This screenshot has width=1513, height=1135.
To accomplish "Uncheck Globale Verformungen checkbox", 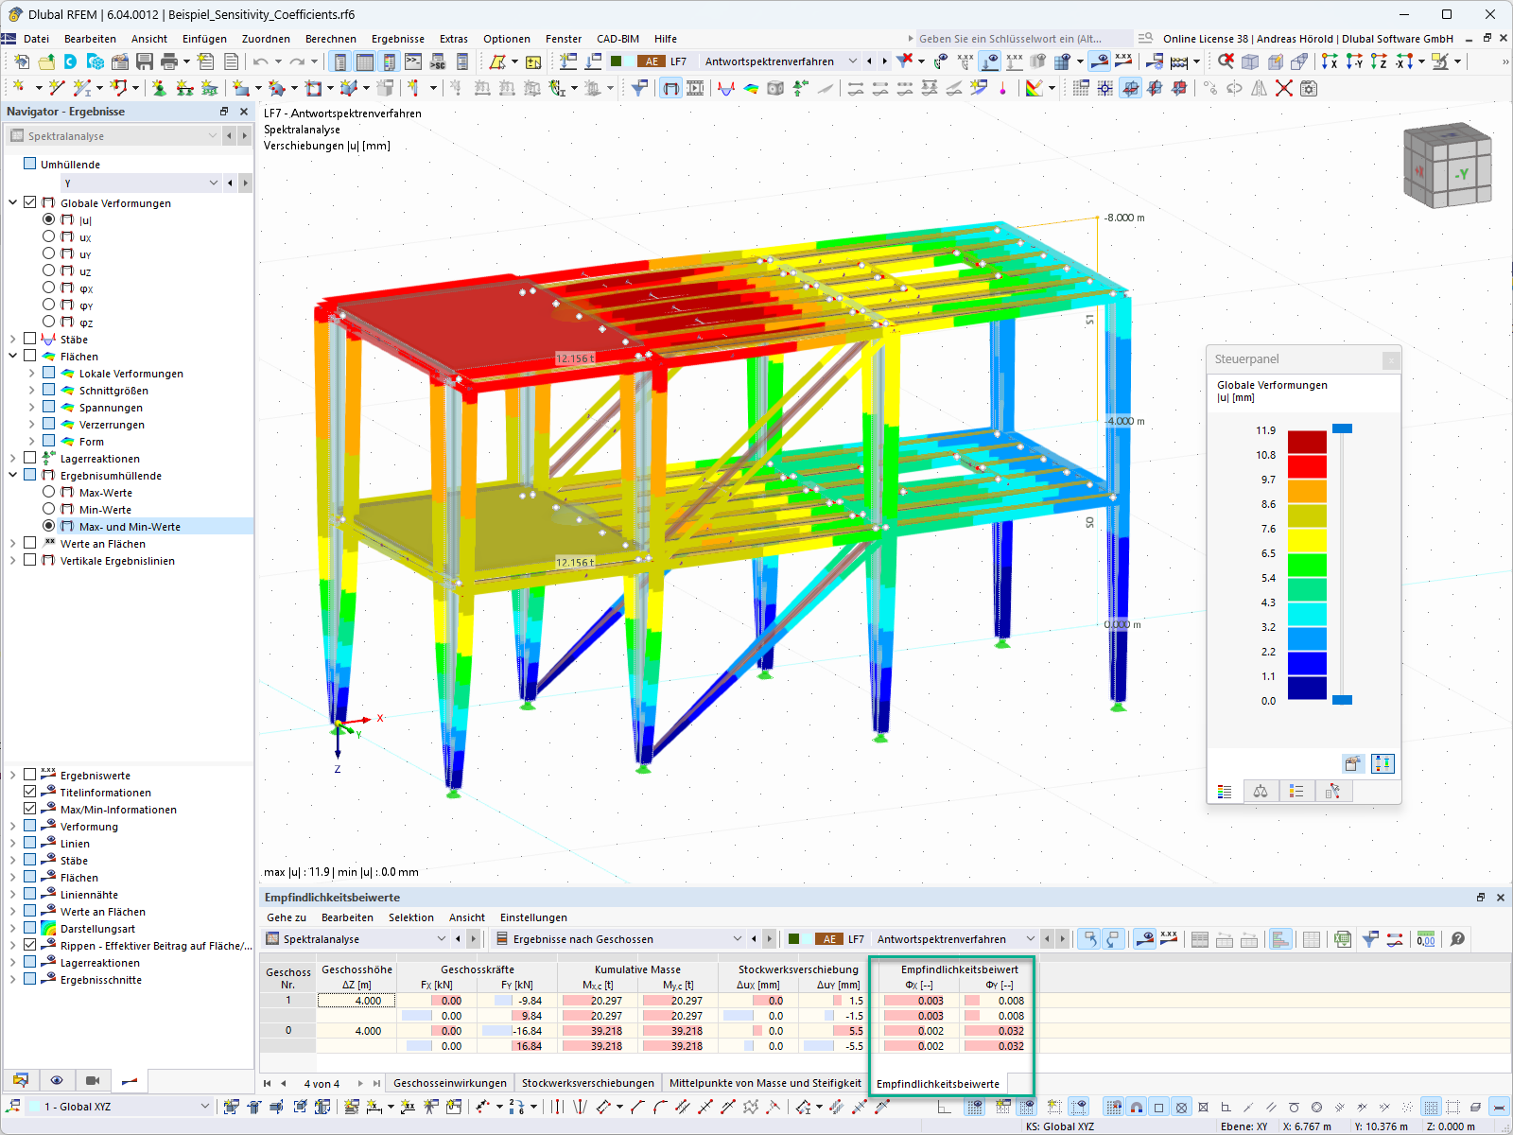I will 29,202.
